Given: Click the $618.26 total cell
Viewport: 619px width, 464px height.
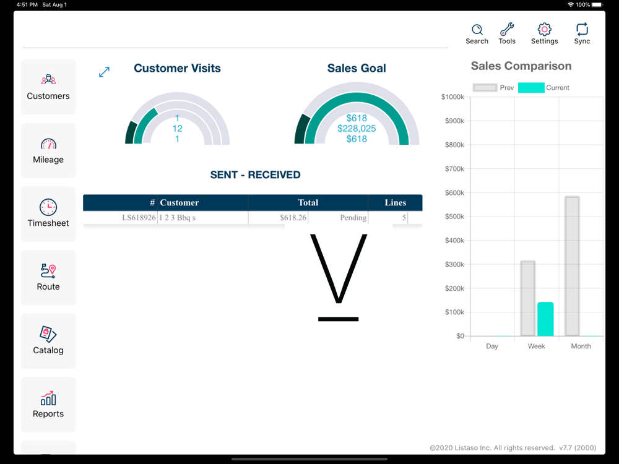Looking at the screenshot, I should pyautogui.click(x=293, y=217).
